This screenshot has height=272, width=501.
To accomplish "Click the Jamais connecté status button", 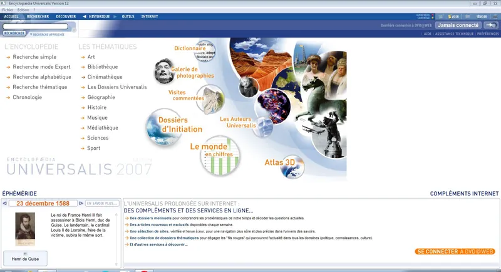I will tap(458, 25).
